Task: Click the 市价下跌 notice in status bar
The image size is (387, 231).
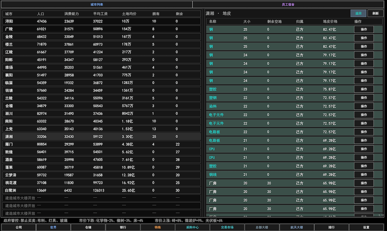Action: pyautogui.click(x=111, y=221)
